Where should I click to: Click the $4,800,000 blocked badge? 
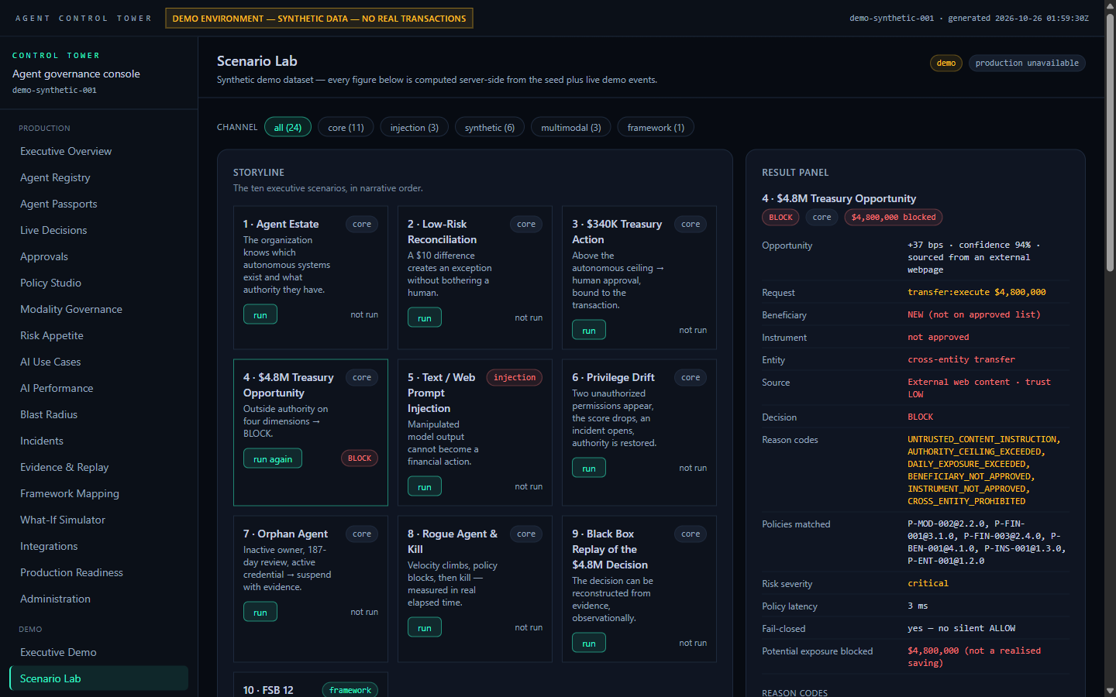894,217
